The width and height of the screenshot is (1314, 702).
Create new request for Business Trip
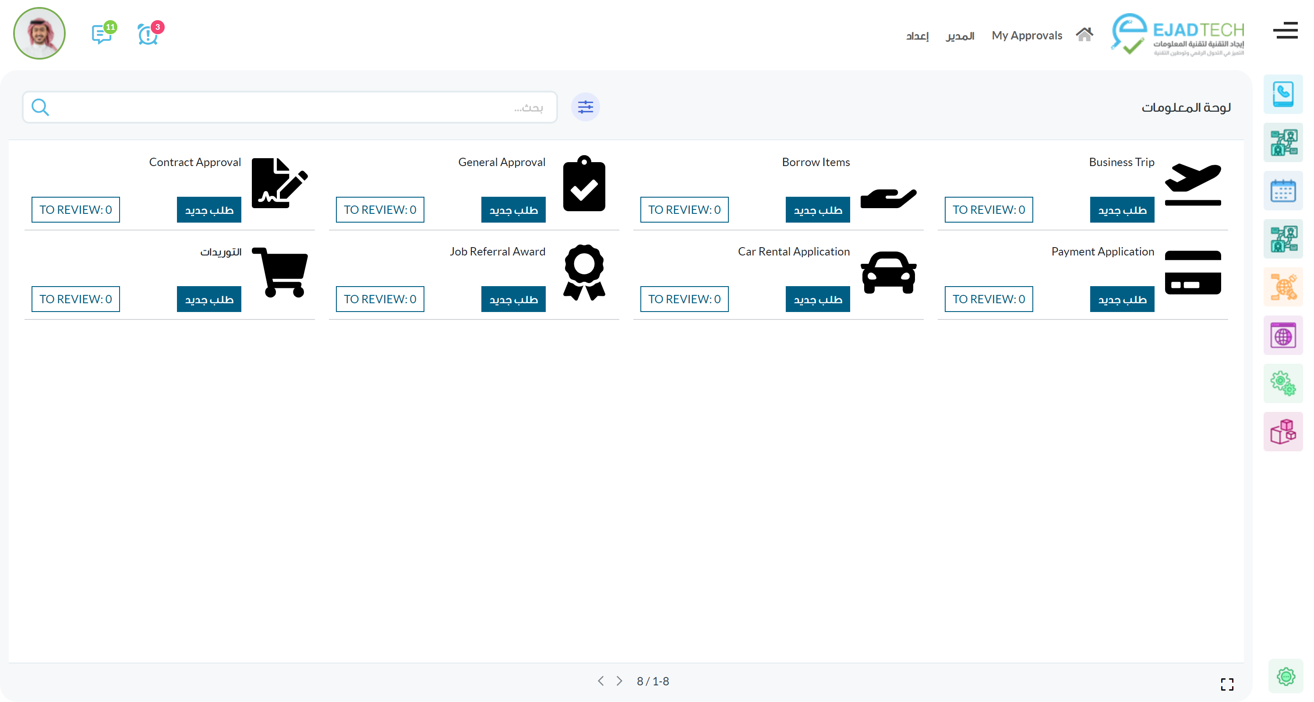tap(1122, 210)
